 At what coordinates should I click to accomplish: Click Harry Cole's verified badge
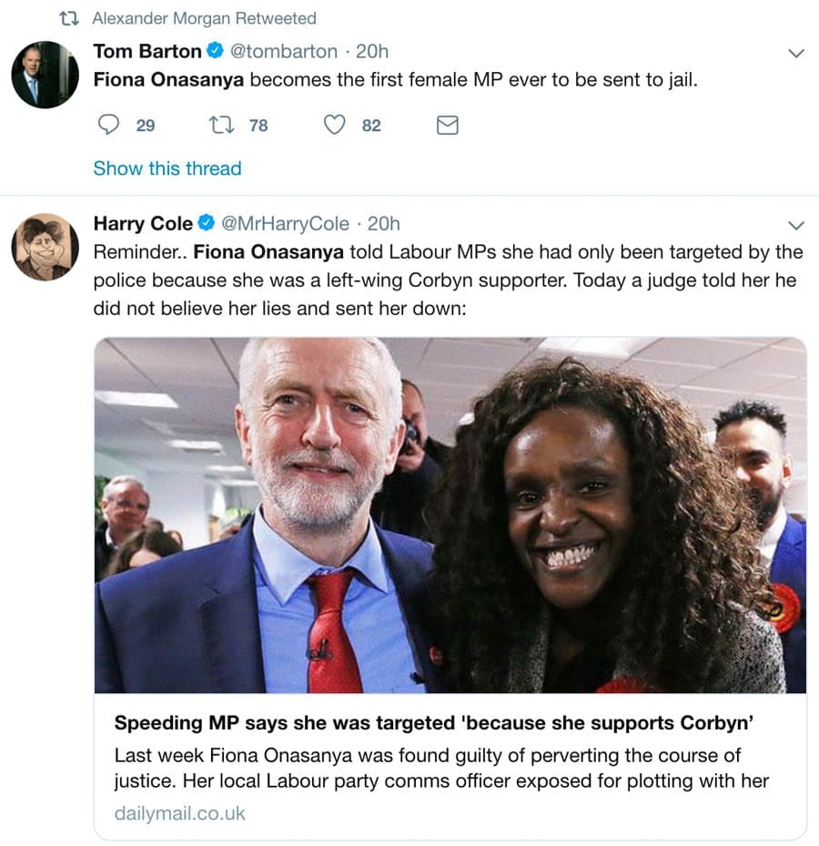point(207,223)
